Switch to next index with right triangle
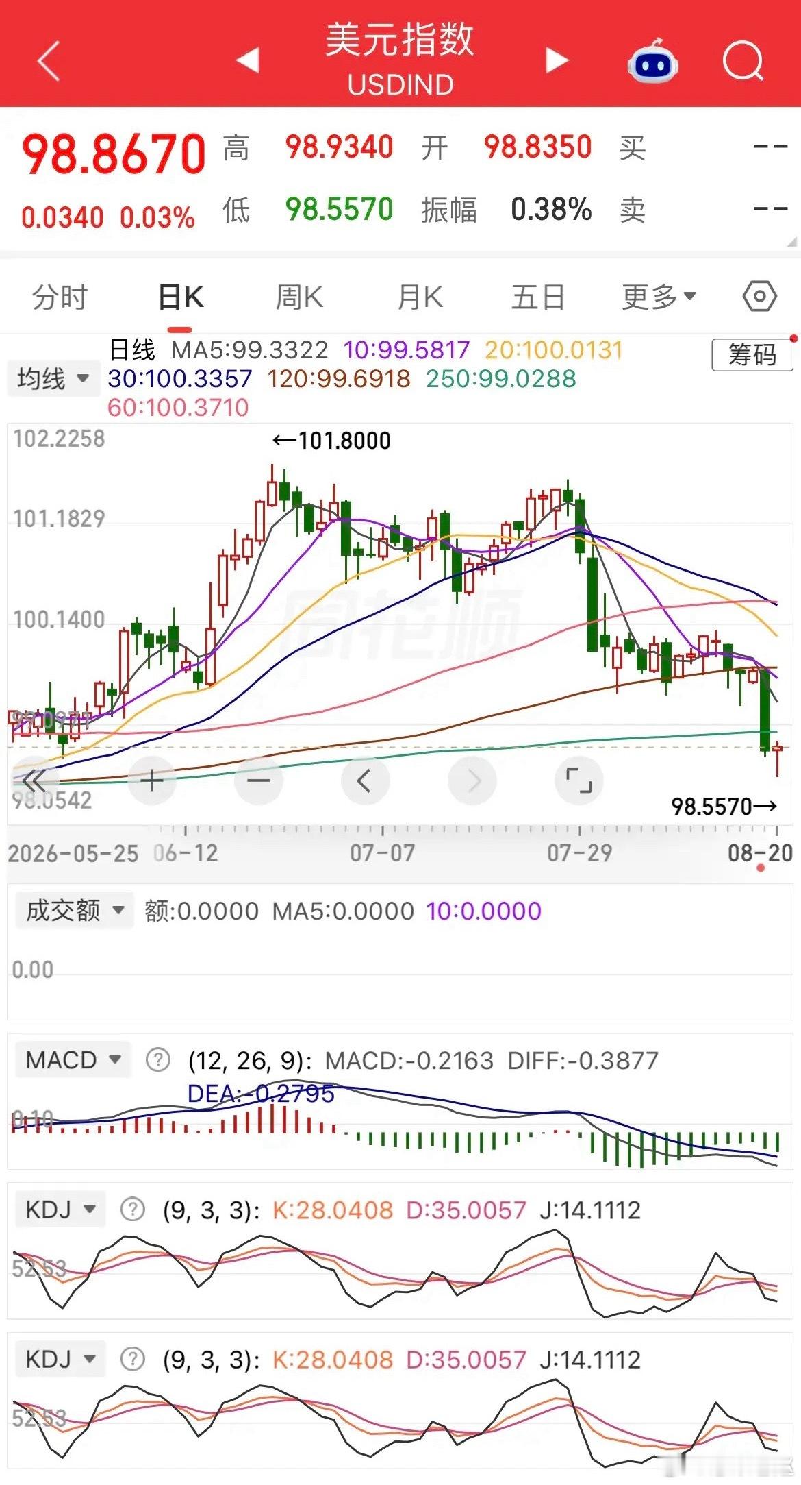Screen dimensions: 801x1485 (557, 60)
